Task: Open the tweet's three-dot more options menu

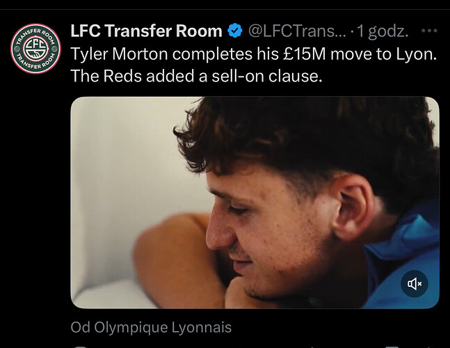Action: coord(431,31)
